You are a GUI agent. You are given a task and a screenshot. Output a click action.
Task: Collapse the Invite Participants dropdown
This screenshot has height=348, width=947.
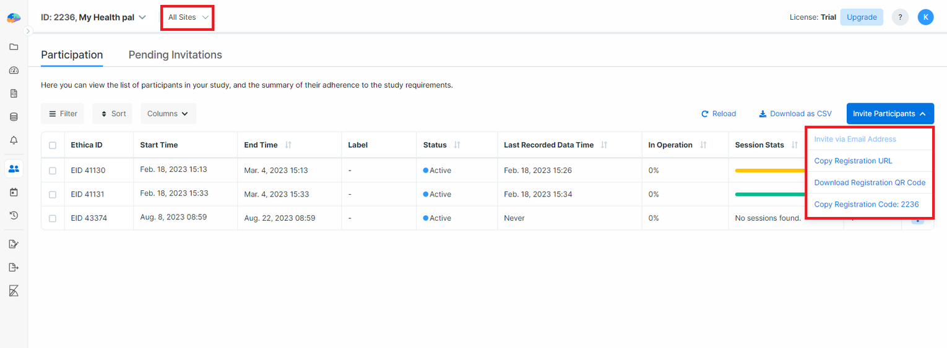(890, 114)
